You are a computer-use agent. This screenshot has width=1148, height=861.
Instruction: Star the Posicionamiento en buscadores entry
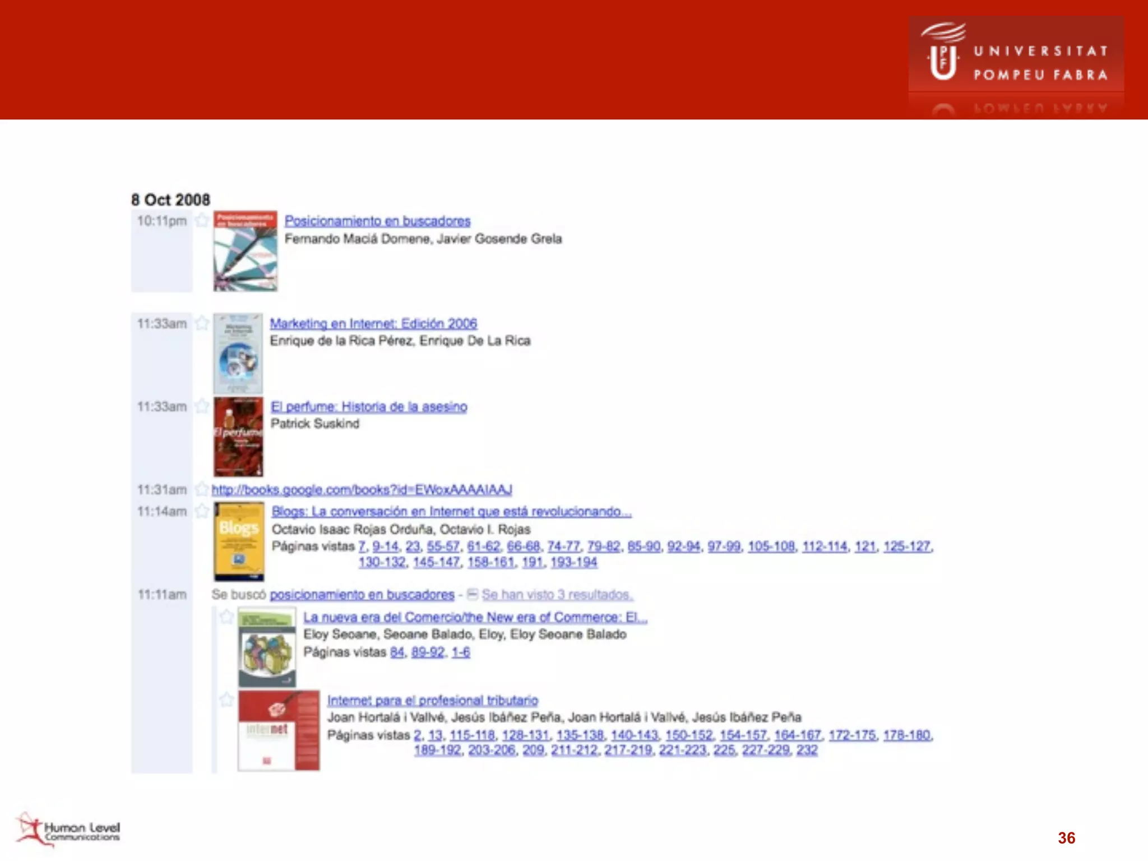[x=202, y=220]
